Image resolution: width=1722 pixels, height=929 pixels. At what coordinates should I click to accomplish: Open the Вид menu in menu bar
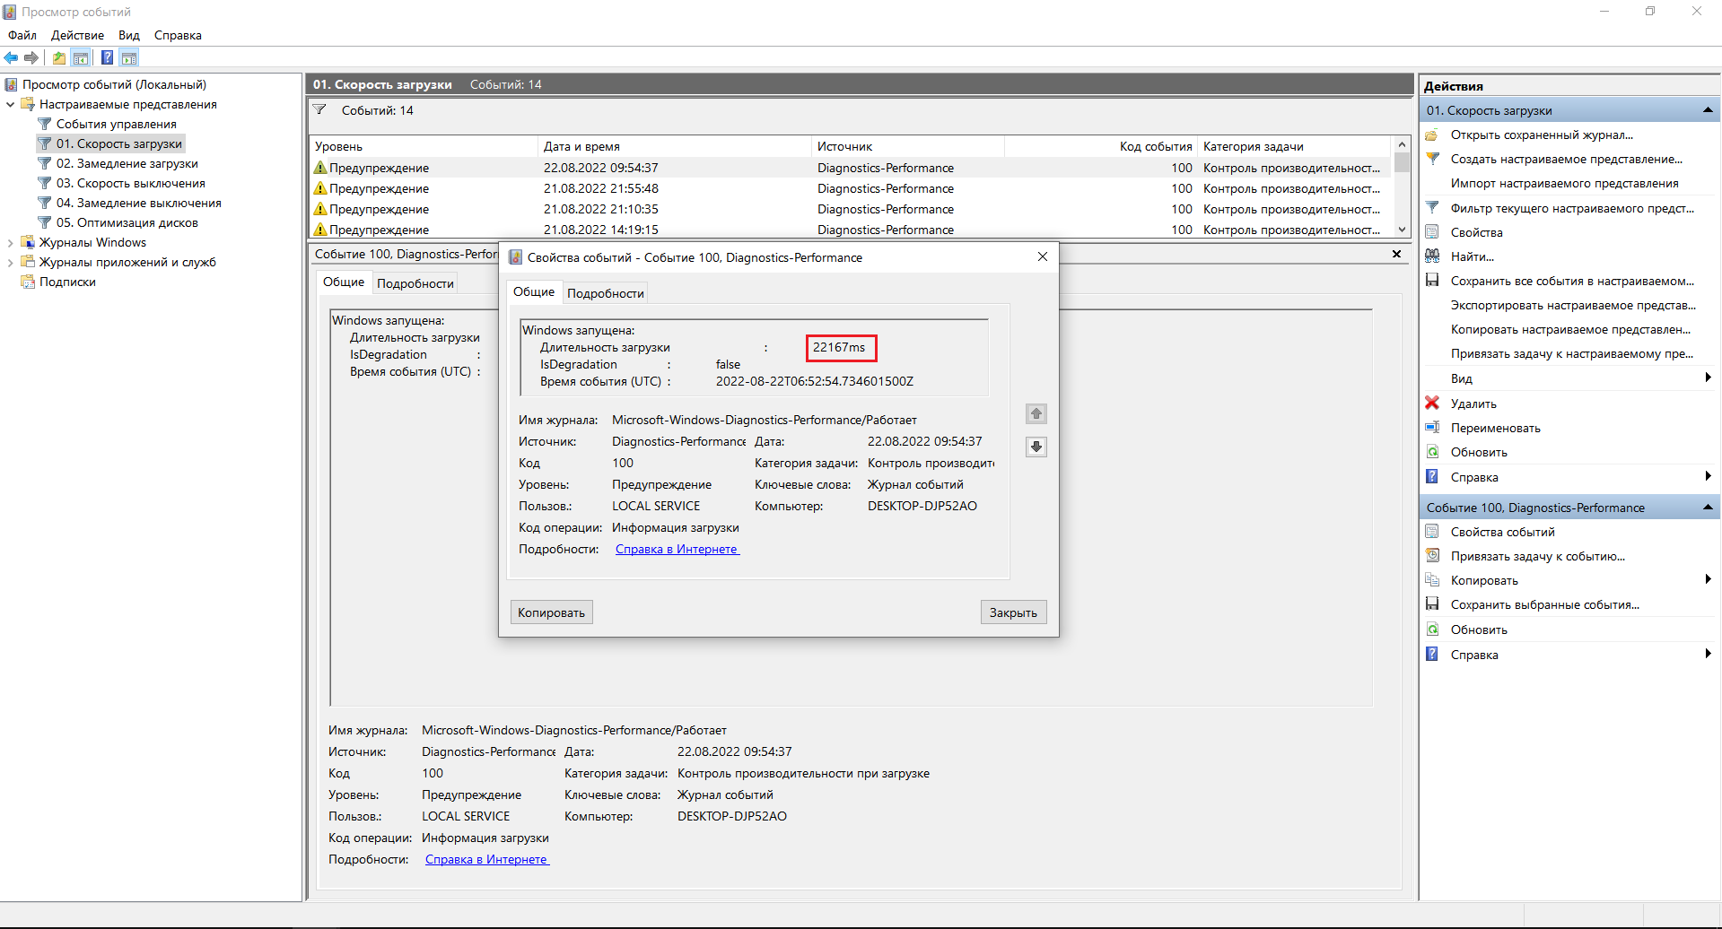point(129,35)
